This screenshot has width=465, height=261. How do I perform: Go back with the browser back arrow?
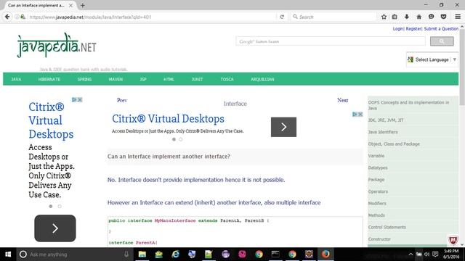(7, 17)
